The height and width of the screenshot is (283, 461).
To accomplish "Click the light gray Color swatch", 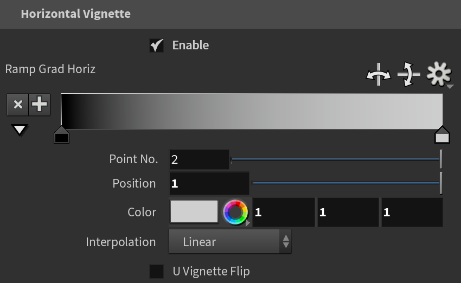I will coord(194,211).
